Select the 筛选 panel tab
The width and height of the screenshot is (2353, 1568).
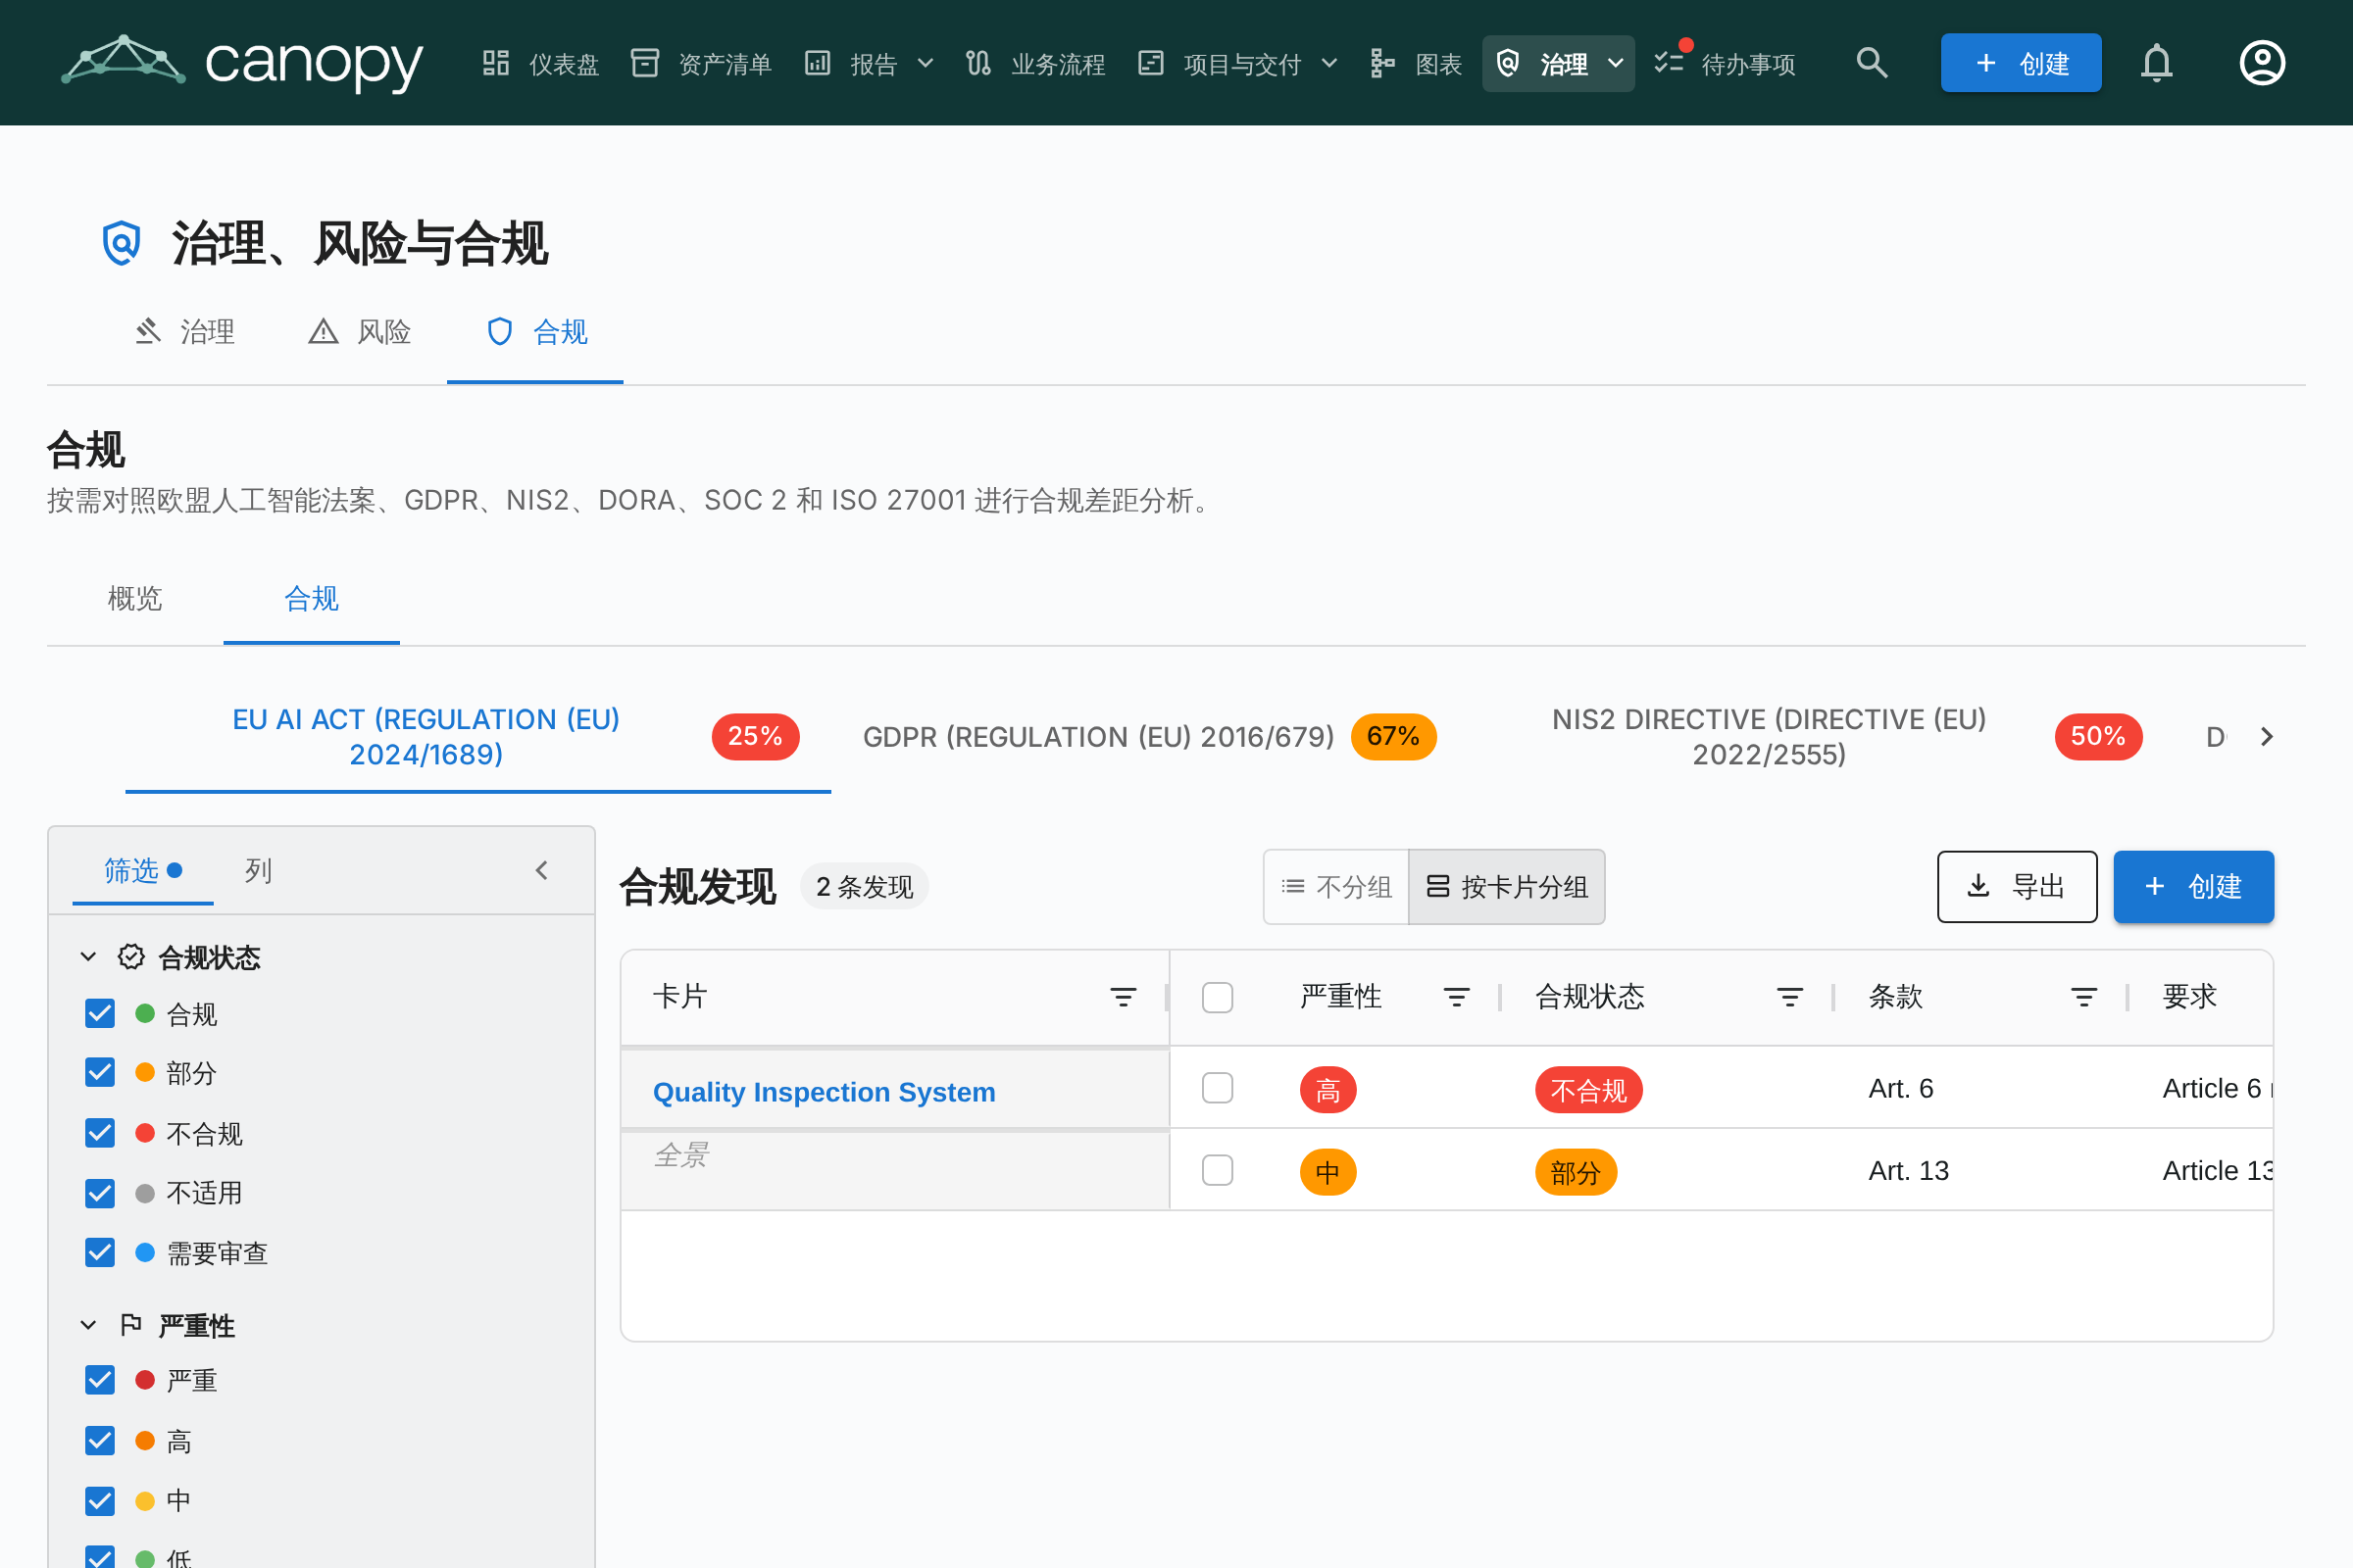(143, 870)
